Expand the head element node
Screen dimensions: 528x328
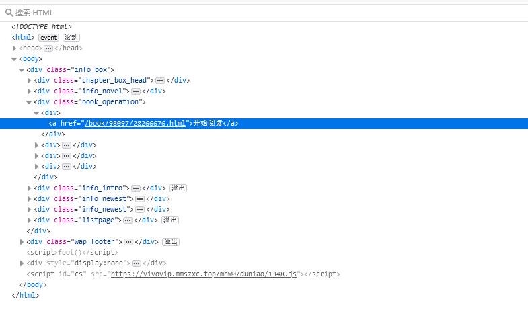[x=15, y=48]
